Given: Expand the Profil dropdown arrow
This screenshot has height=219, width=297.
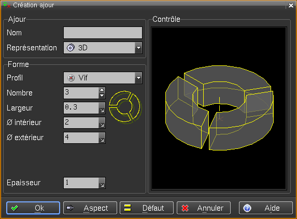Looking at the screenshot, I should 138,78.
